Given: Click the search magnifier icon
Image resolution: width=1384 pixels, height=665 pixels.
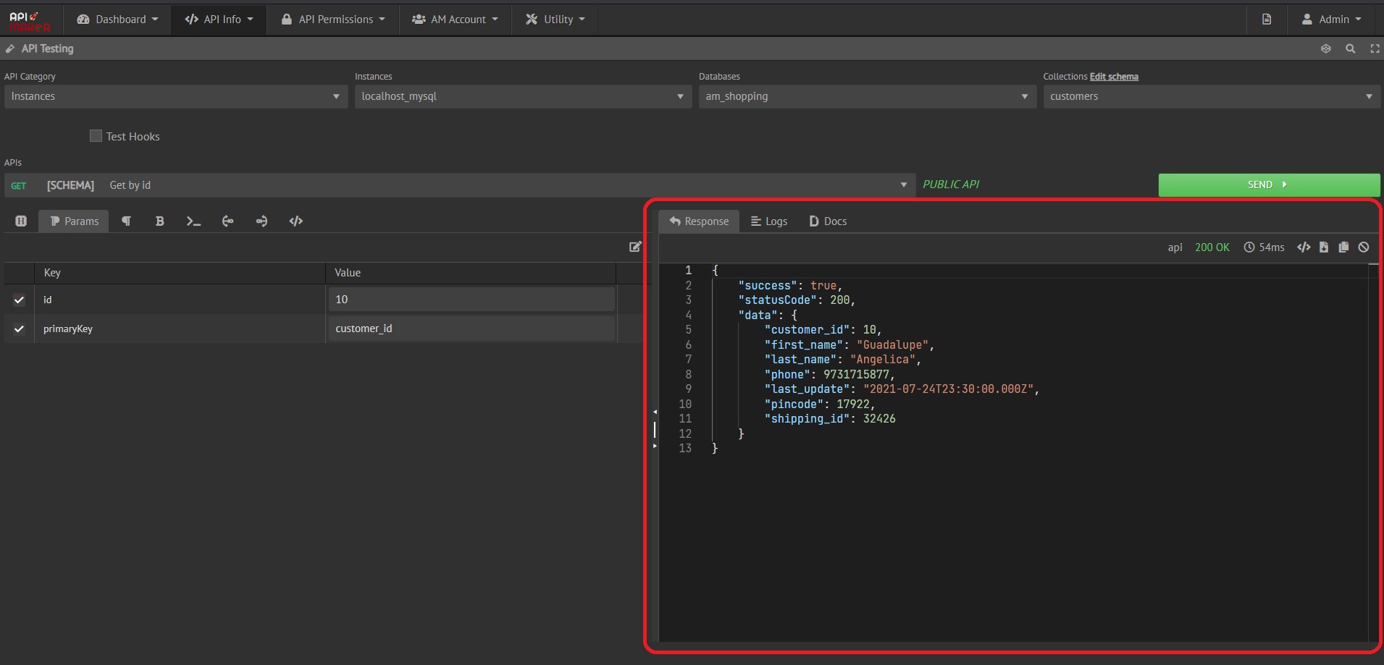Looking at the screenshot, I should coord(1350,48).
